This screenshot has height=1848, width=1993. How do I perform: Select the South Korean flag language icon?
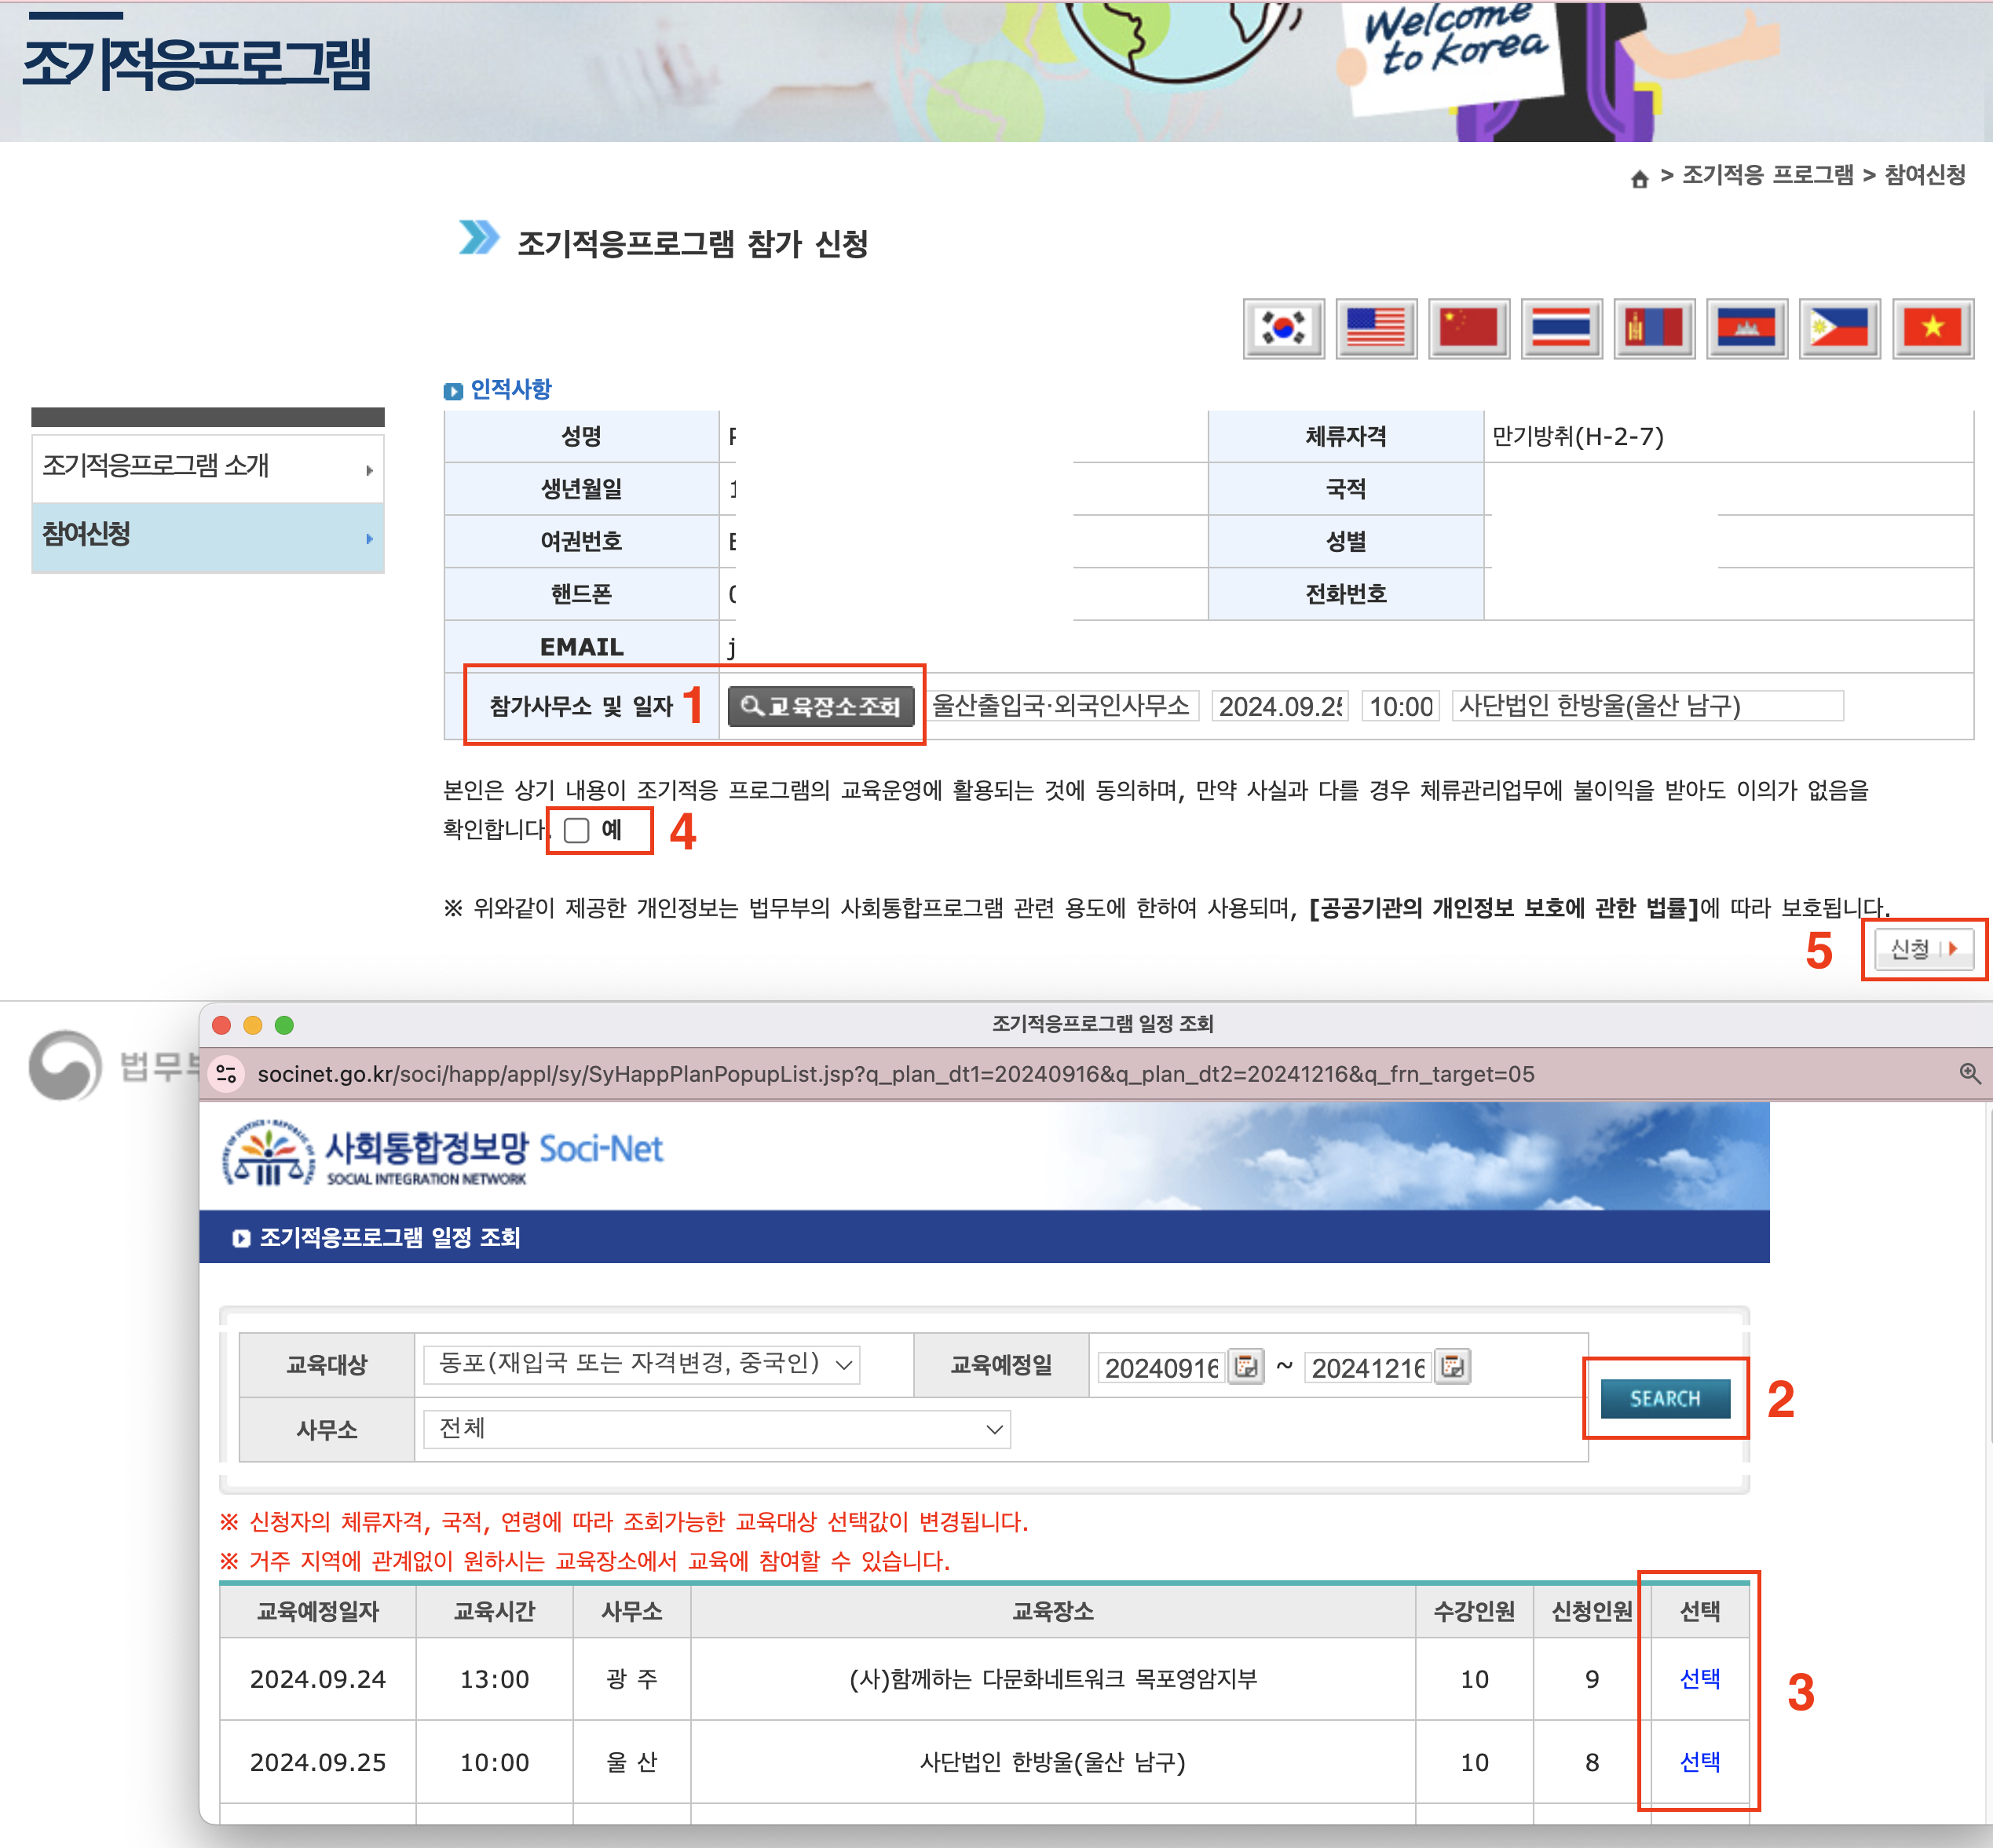click(1282, 328)
